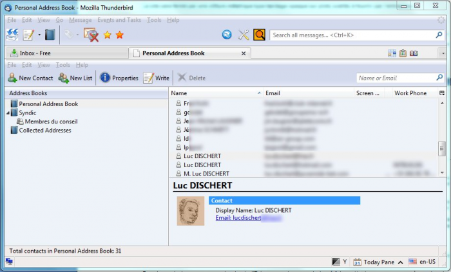Open the Message menu
The width and height of the screenshot is (451, 272).
(81, 20)
